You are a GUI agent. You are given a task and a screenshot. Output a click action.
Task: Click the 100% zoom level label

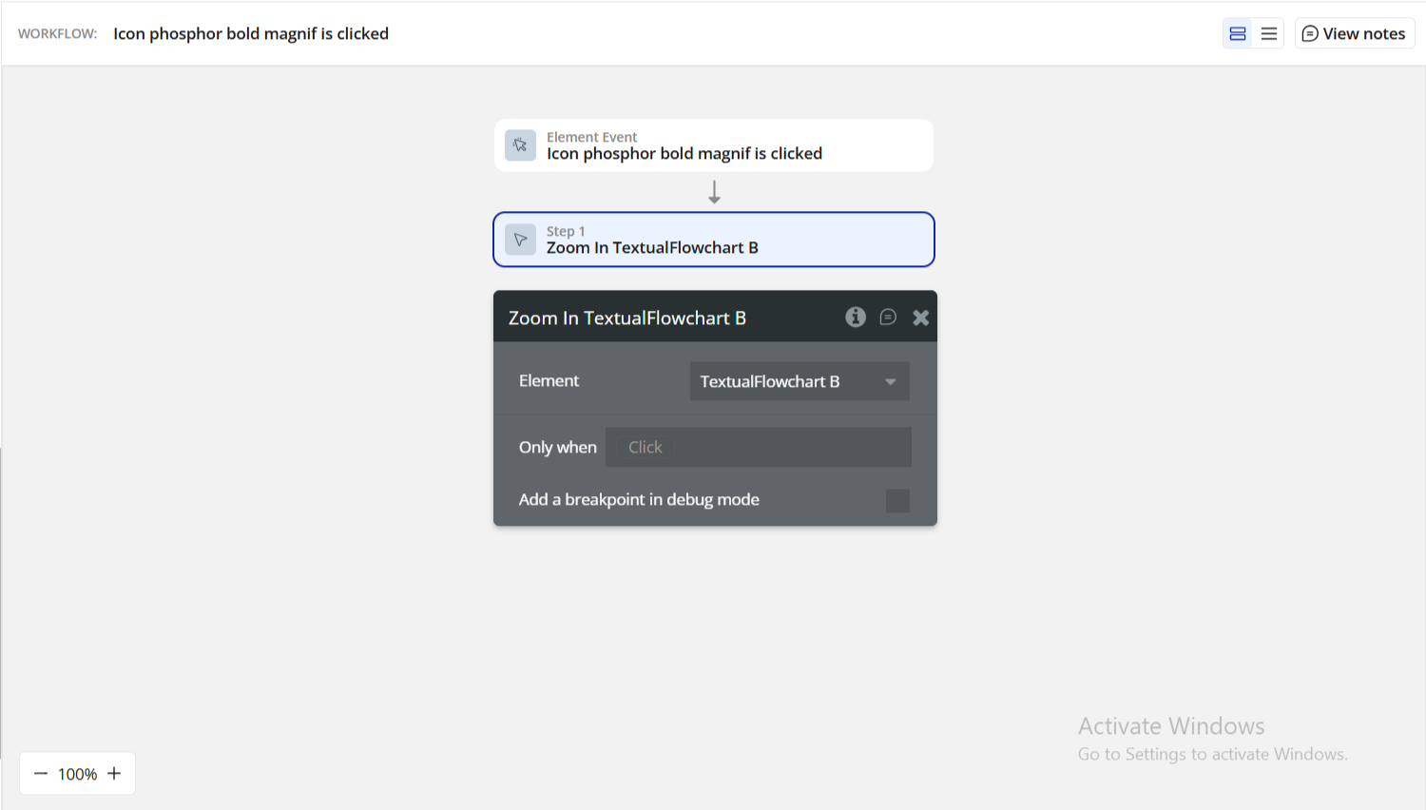(x=77, y=775)
